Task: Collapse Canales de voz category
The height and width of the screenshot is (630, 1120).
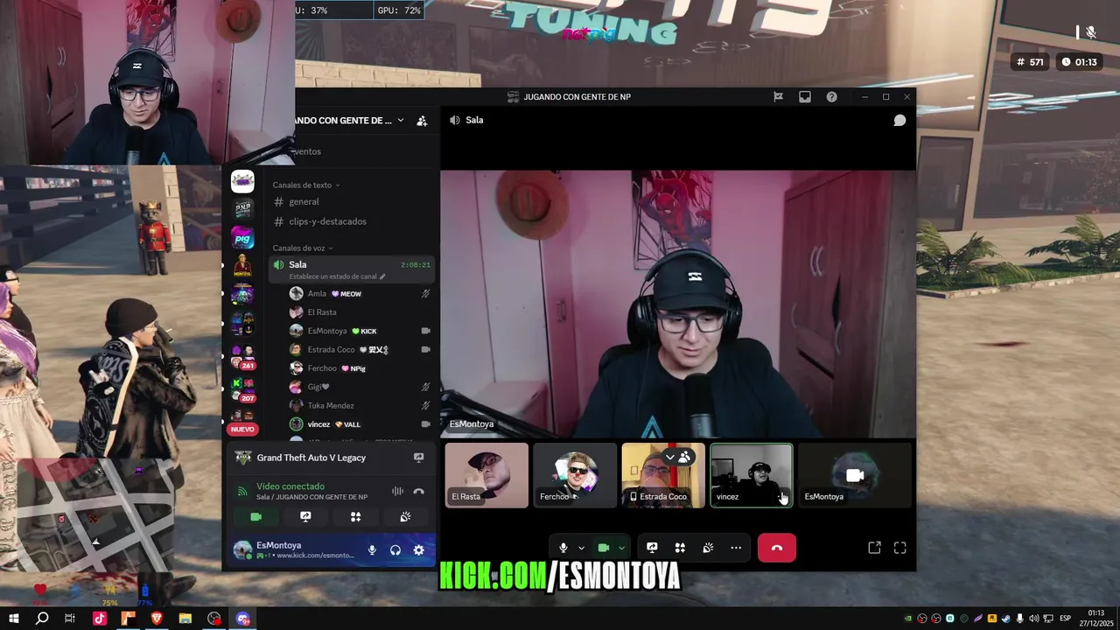Action: [303, 248]
